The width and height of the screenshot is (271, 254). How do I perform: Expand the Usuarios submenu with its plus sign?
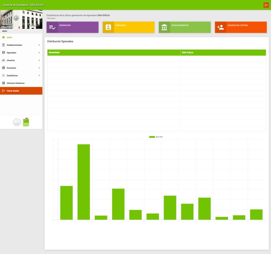click(x=39, y=60)
